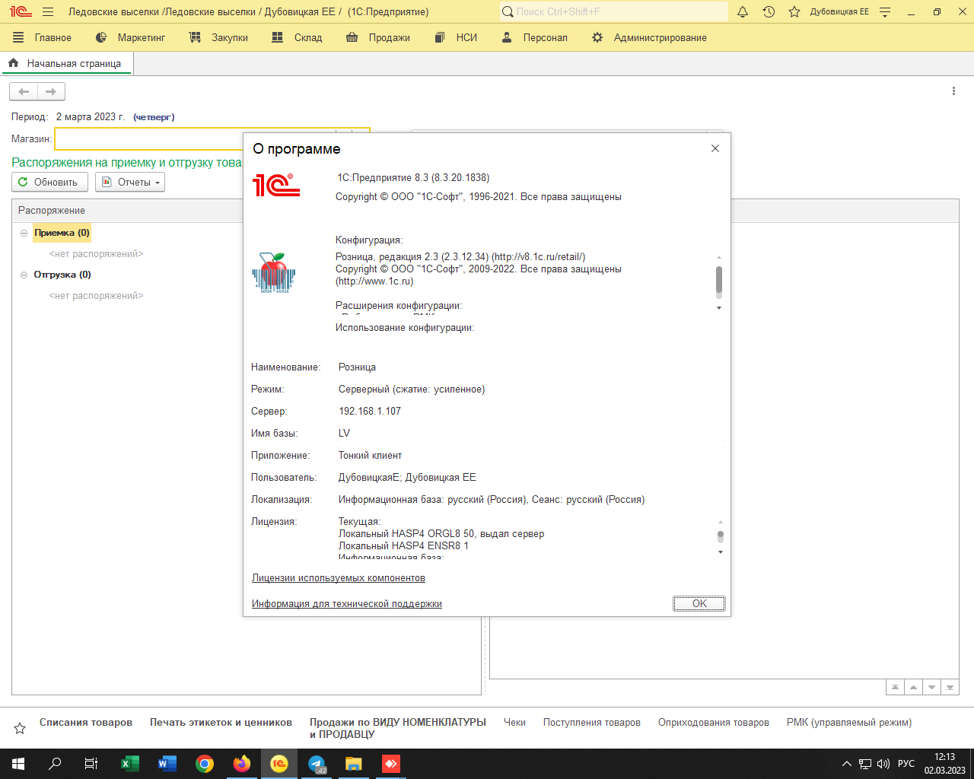Open Печать этикеток и ценников shortcut
Screen dimensions: 974x779
[x=221, y=723]
